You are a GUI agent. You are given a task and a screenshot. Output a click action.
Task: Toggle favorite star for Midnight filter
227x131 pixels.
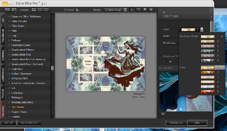[x=9, y=98]
